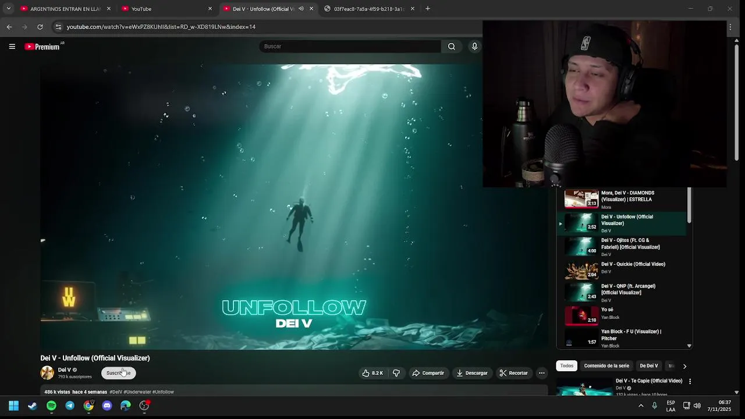Viewport: 745px width, 419px height.
Task: Click the video player area
Action: (294, 207)
